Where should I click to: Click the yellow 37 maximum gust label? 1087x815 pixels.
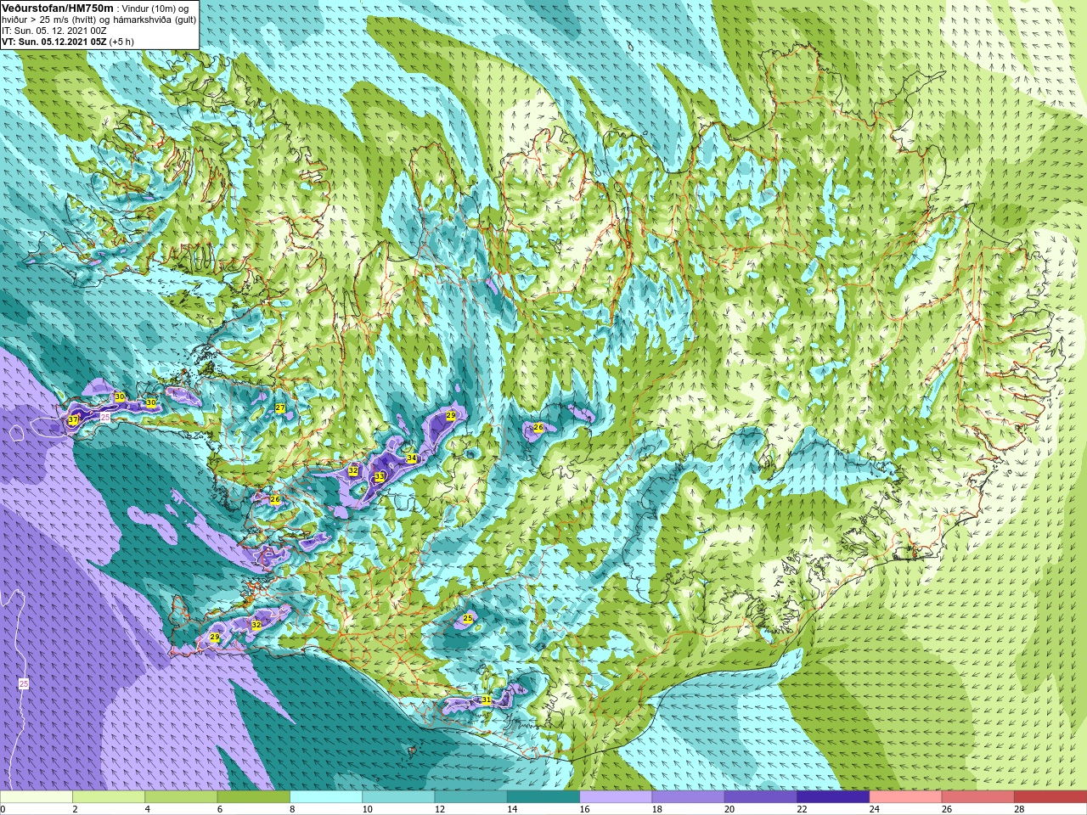(x=73, y=420)
